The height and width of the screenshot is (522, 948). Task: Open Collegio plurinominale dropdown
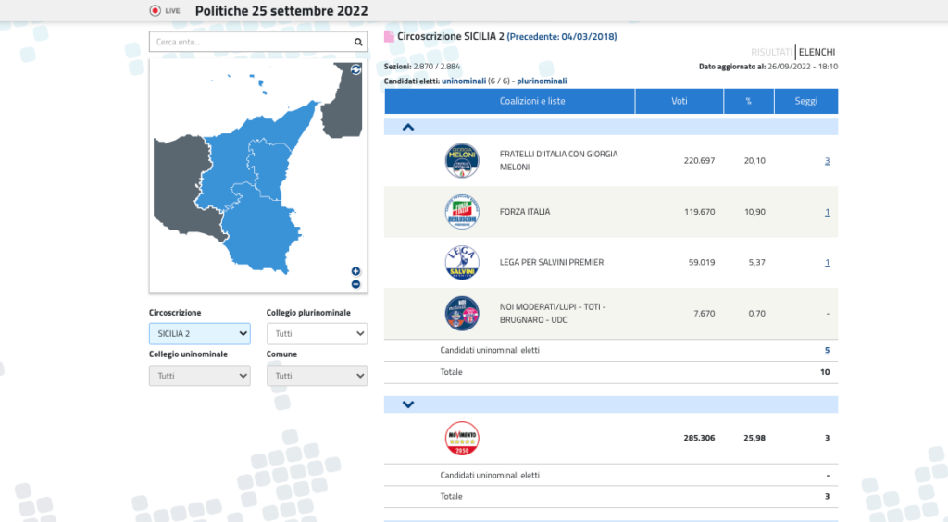[317, 333]
